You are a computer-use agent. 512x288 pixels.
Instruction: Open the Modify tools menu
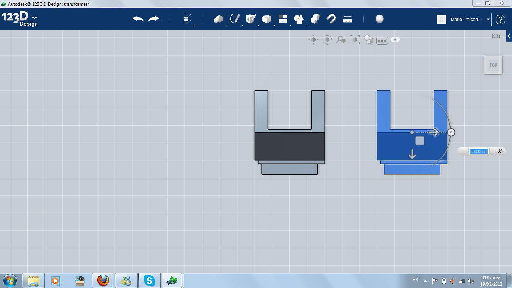(x=267, y=19)
